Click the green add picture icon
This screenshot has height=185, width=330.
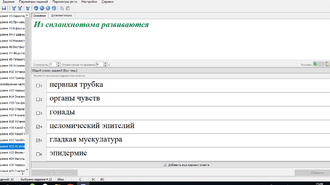(316, 64)
